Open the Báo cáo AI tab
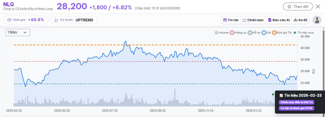Image resolution: width=325 pixels, height=117 pixels. click(x=279, y=20)
